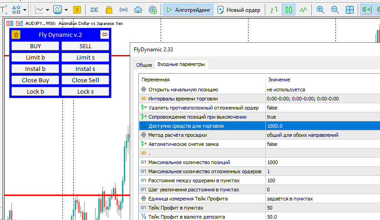Switch to the Общие tab
Screen dimensions: 380x220
pyautogui.click(x=144, y=65)
